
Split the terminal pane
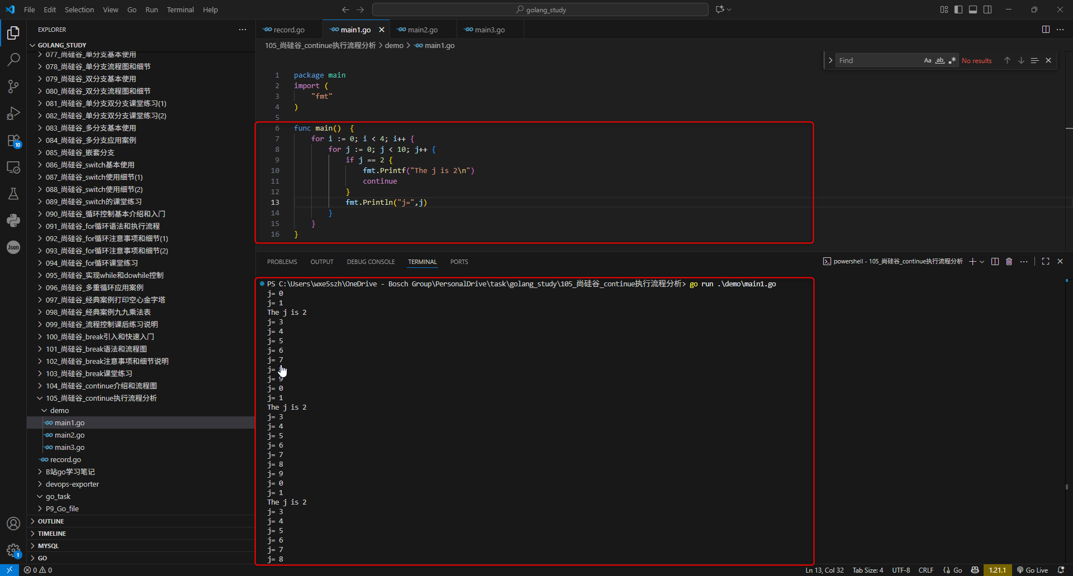click(995, 262)
